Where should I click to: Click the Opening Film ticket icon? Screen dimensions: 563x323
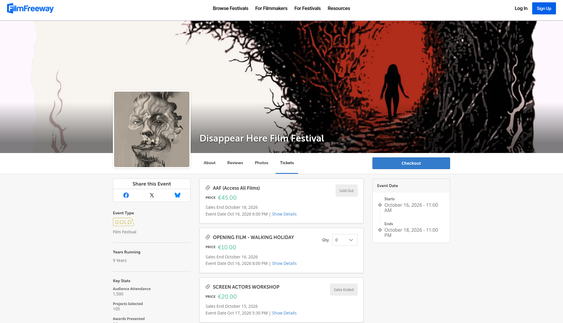(x=208, y=237)
